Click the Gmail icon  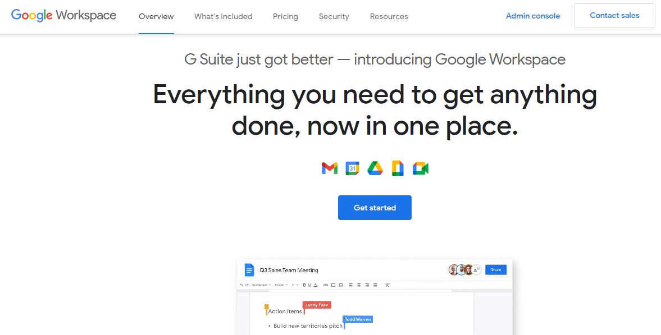click(330, 168)
